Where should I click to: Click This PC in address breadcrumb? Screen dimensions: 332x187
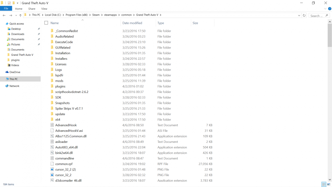tap(36, 15)
